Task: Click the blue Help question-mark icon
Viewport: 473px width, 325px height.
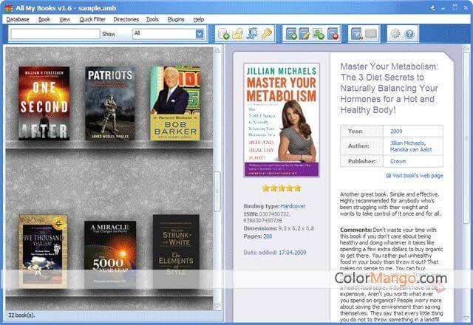Action: click(x=409, y=34)
